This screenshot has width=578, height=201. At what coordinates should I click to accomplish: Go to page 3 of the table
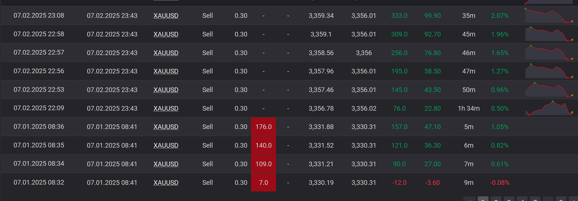tap(509, 199)
